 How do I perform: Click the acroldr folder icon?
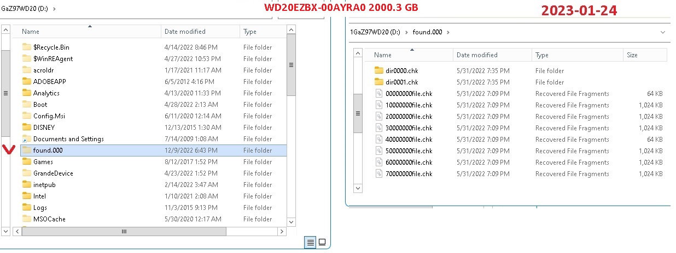pos(27,70)
